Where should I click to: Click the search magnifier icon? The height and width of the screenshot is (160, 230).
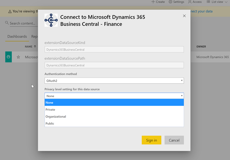(7, 23)
